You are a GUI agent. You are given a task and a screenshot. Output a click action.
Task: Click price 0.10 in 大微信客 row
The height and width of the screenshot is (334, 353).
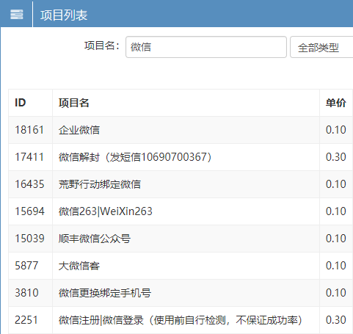[335, 266]
